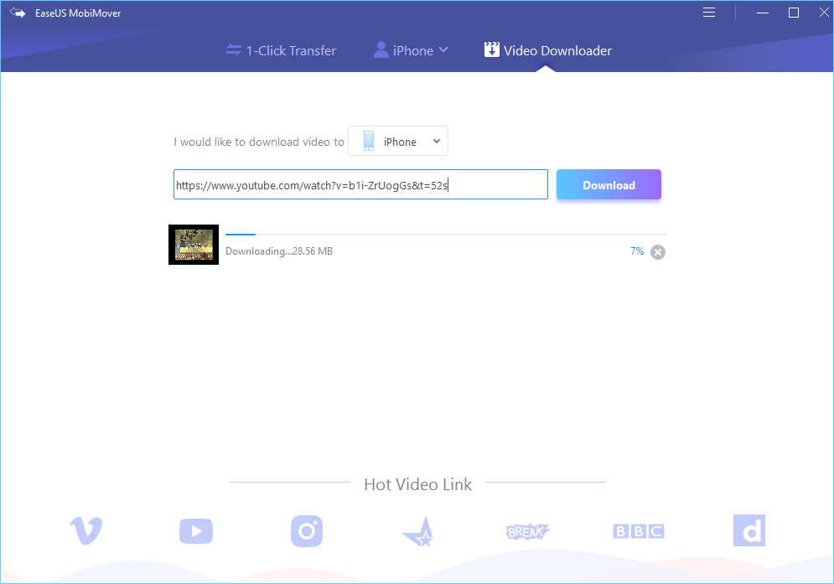The width and height of the screenshot is (834, 584).
Task: Open the BBC hot video link
Action: click(638, 530)
